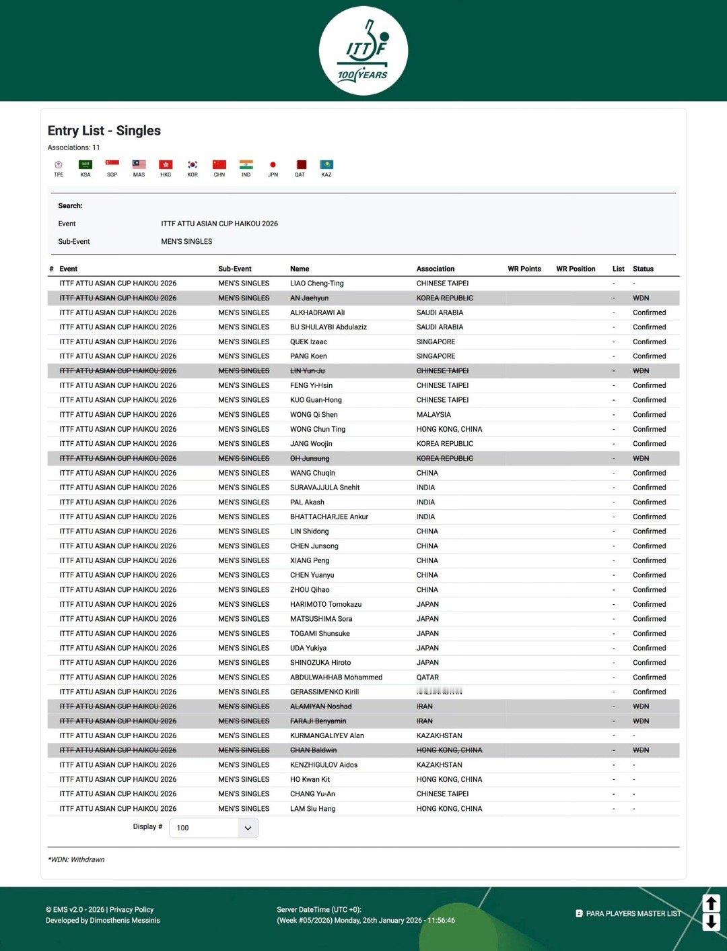This screenshot has width=727, height=951.
Task: Select the KOR Korea flag icon
Action: (193, 164)
